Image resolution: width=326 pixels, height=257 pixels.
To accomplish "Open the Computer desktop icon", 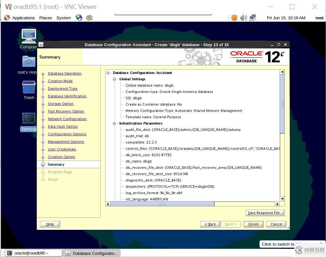I will (x=29, y=36).
